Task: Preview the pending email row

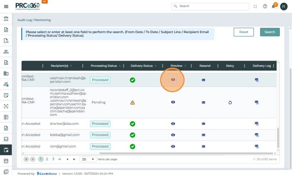Action: pyautogui.click(x=173, y=102)
